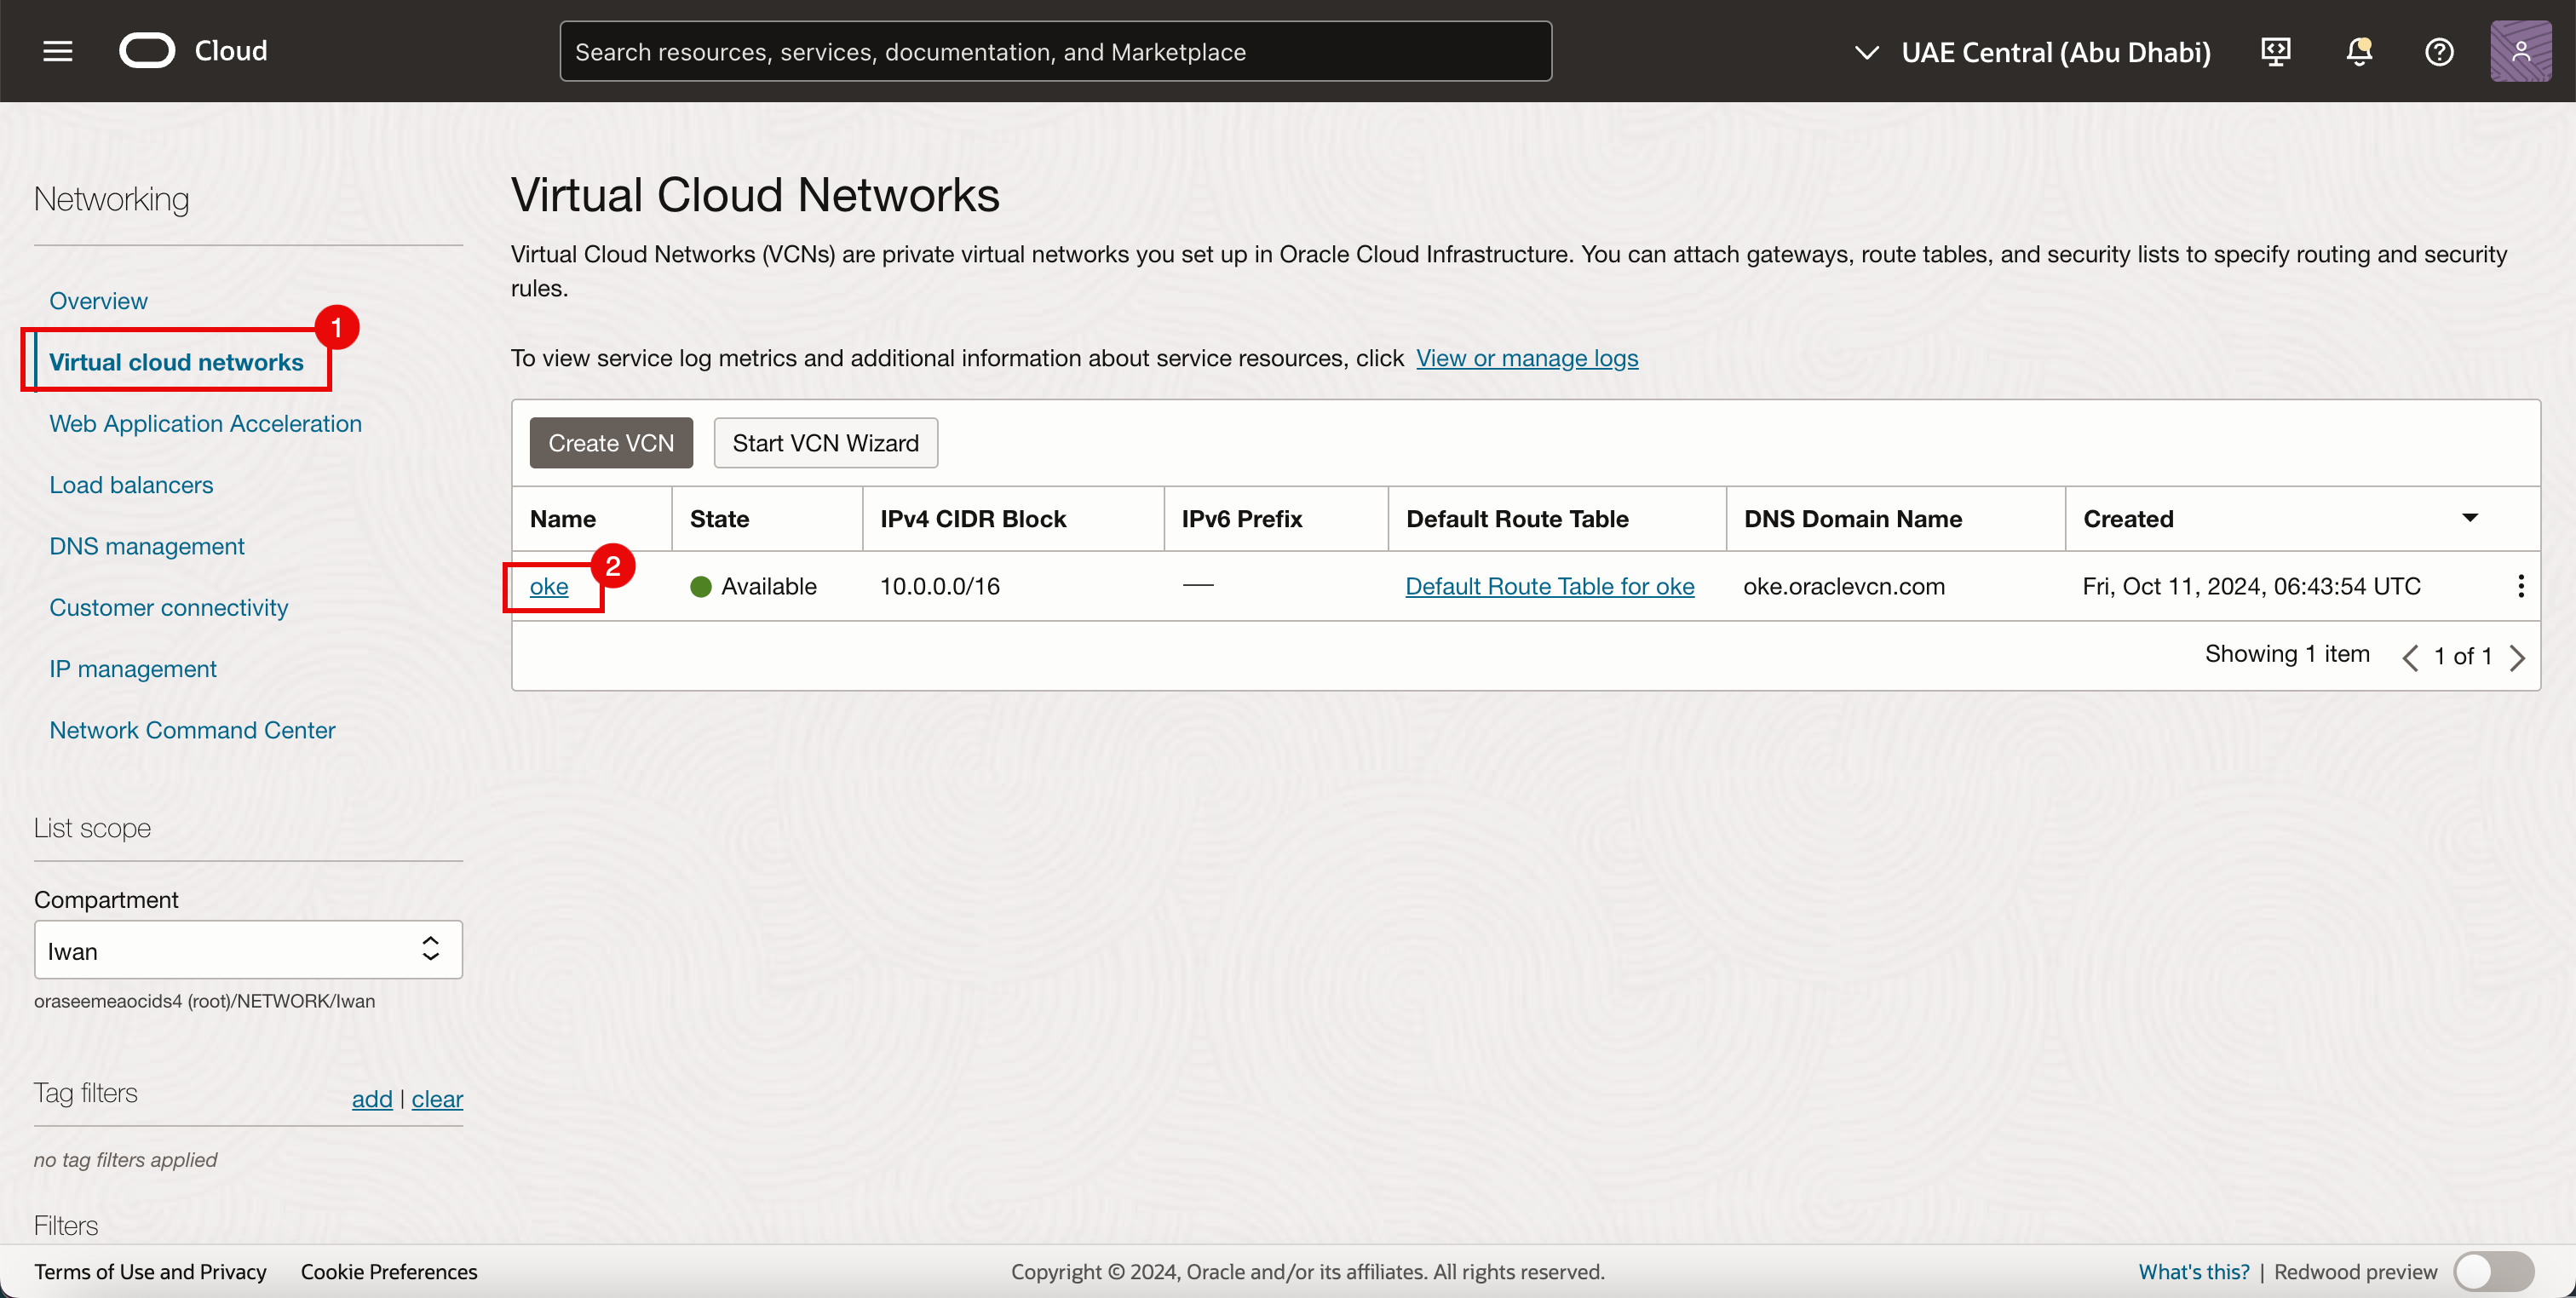The image size is (2576, 1298).
Task: Open the Compartment Iwan dropdown
Action: coord(248,949)
